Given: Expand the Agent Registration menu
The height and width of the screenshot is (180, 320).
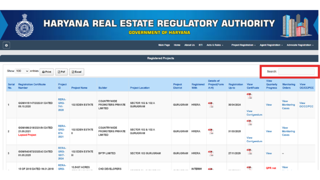Looking at the screenshot, I should [271, 45].
